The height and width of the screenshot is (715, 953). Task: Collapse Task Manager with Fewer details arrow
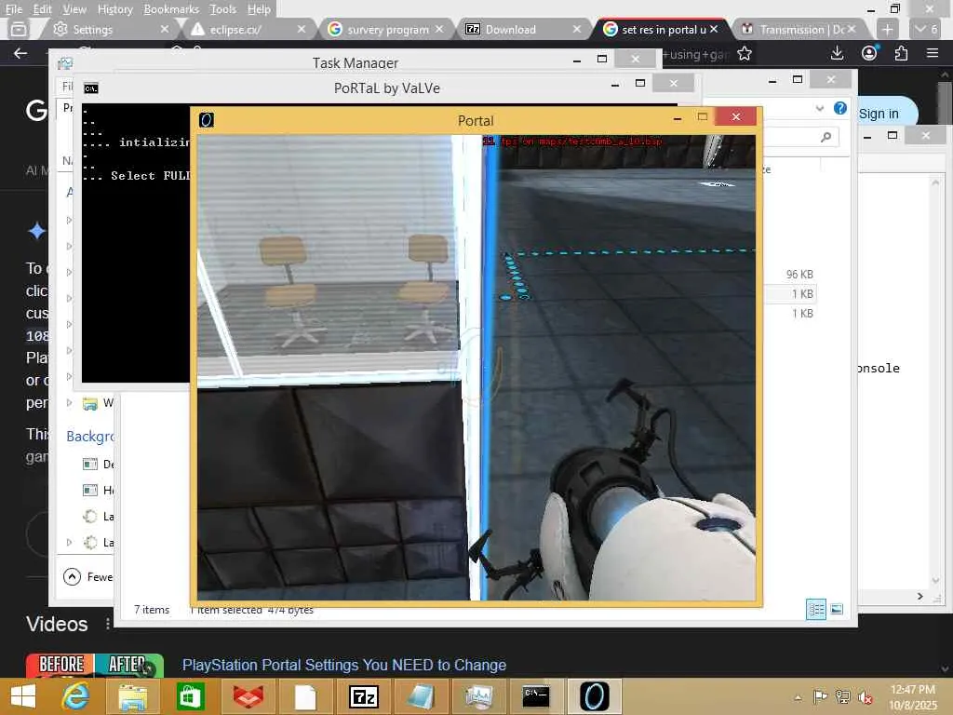[x=72, y=576]
